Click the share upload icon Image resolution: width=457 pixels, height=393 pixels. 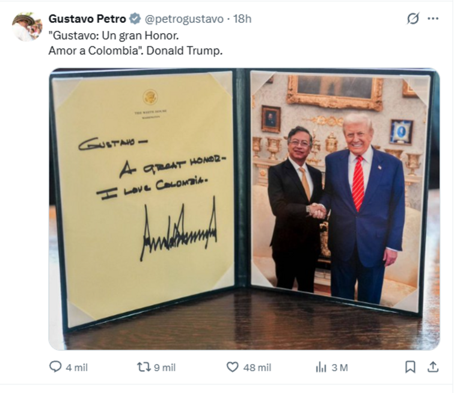[433, 367]
